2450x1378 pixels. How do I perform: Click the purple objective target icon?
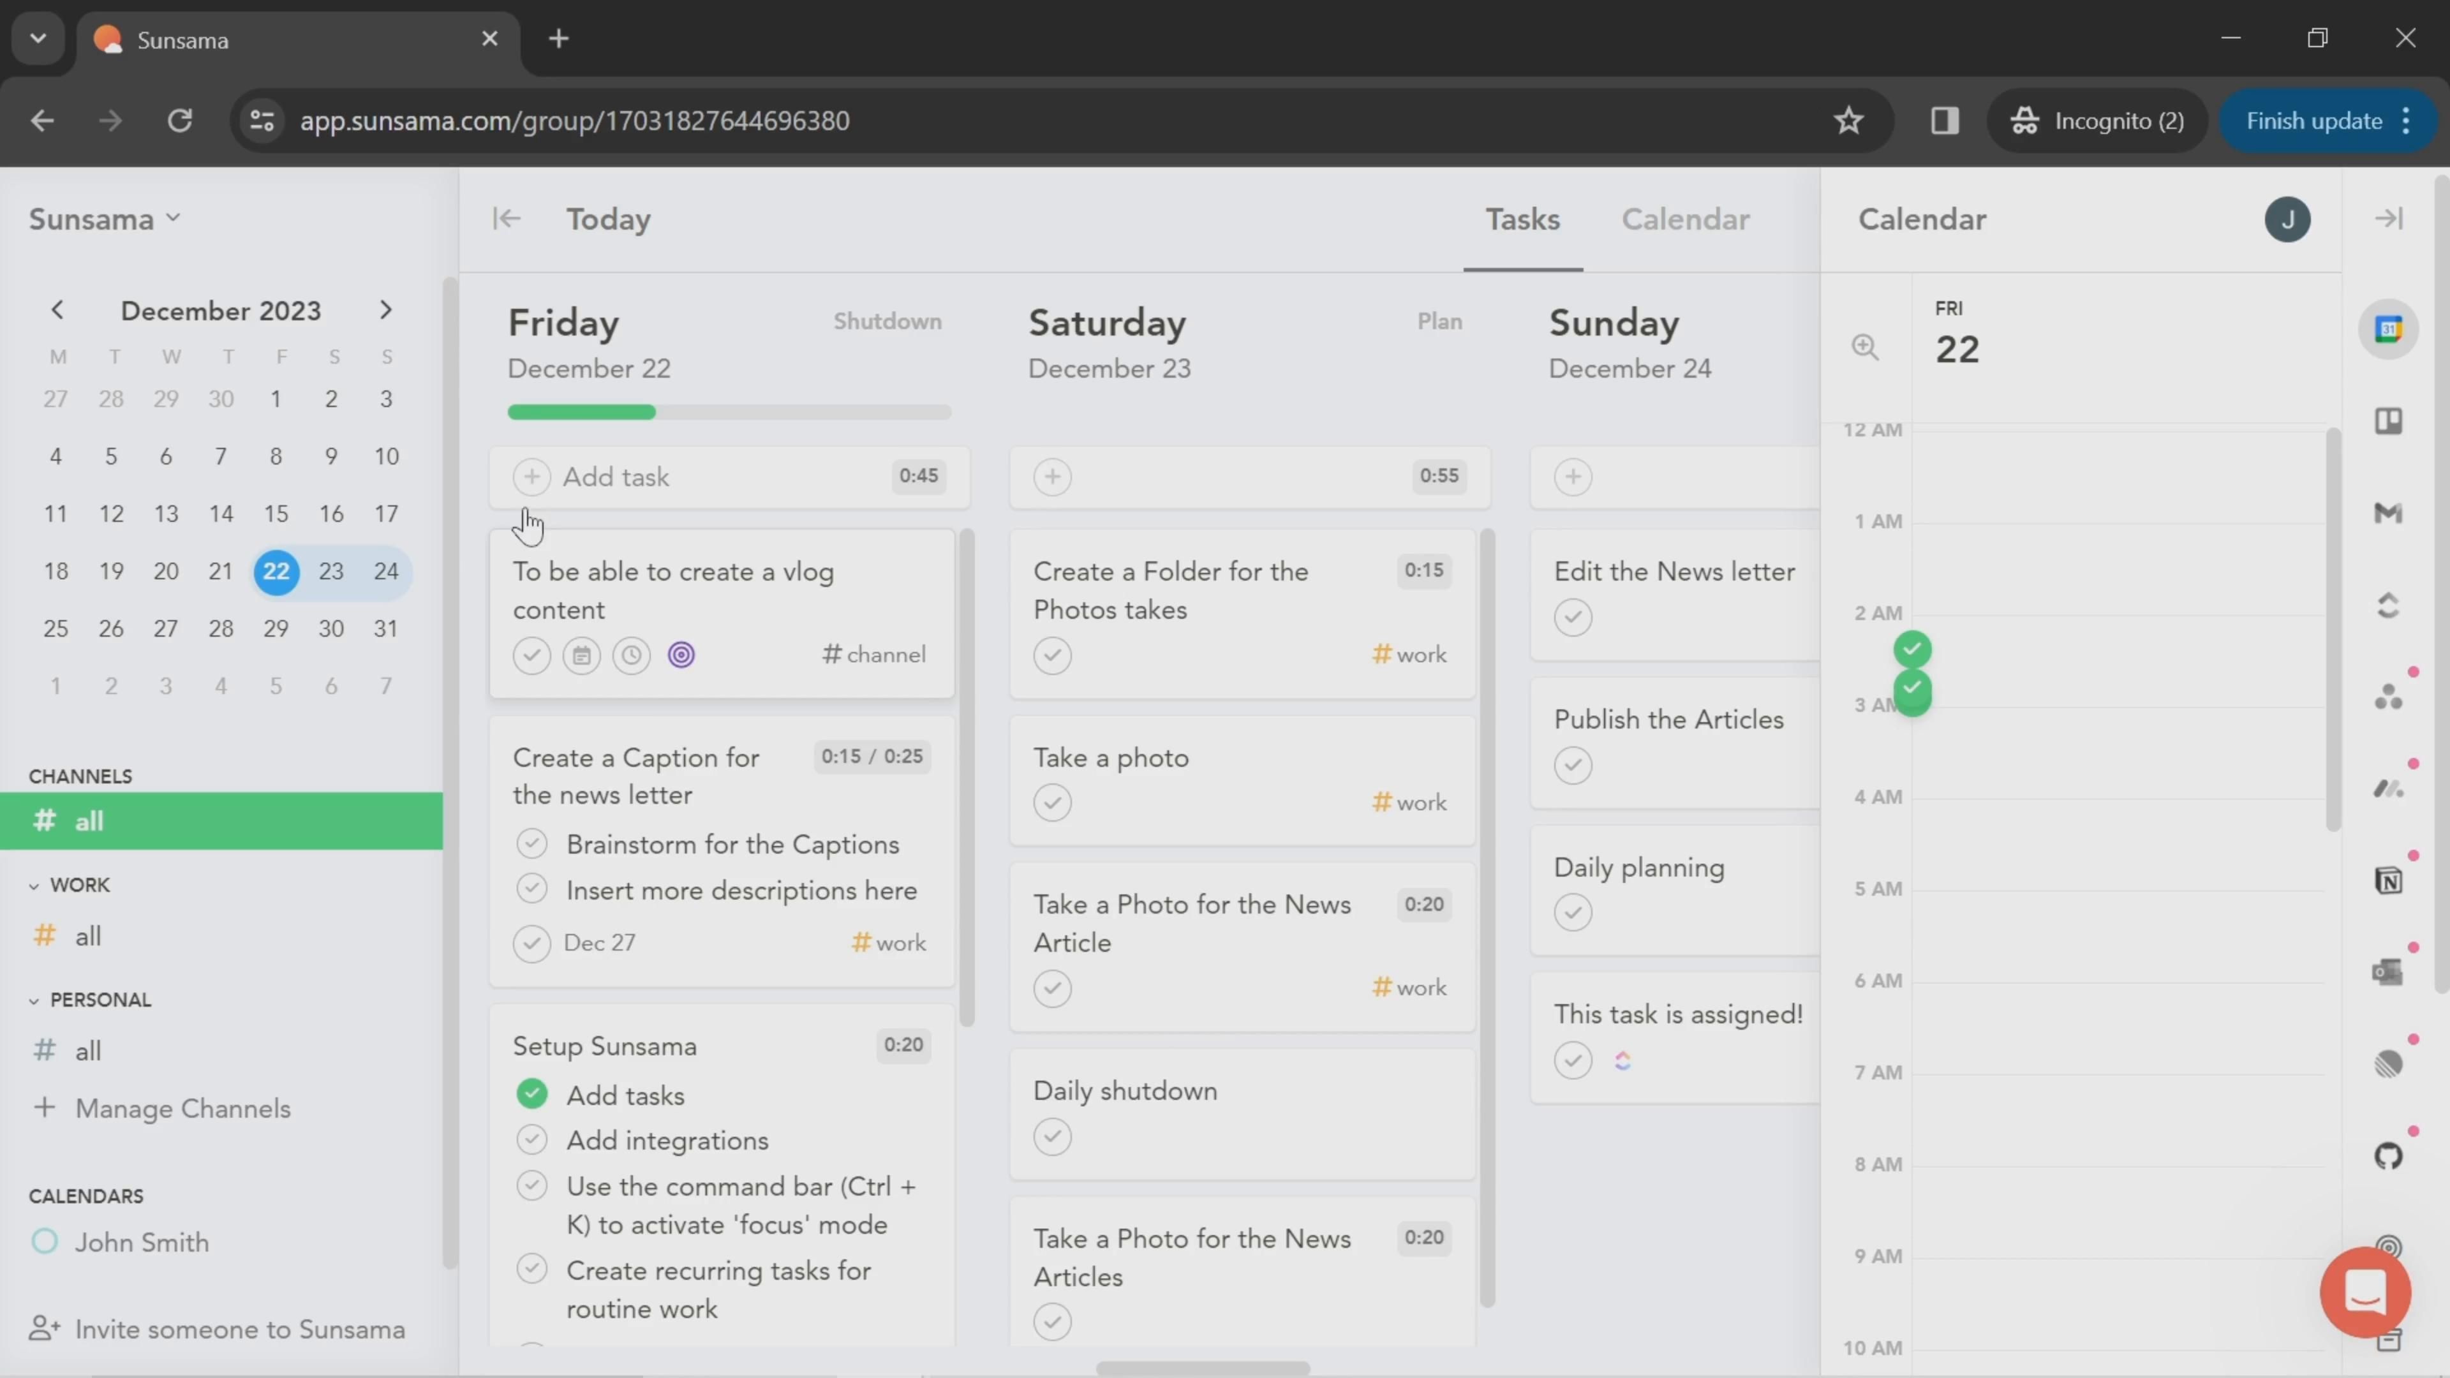click(681, 655)
